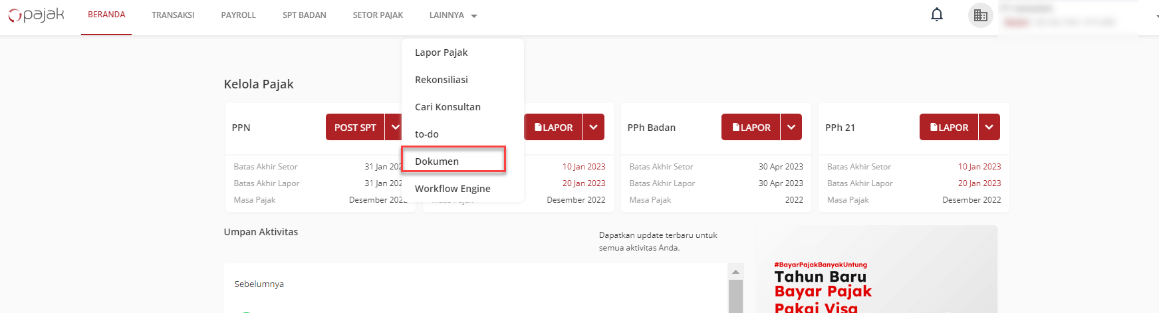Select Rekonsiliasi from the menu
Screen dimensions: 1159x313
click(441, 80)
